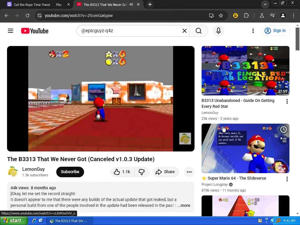The width and height of the screenshot is (300, 225).
Task: Open the pyramid video thumbnail
Action: click(245, 206)
